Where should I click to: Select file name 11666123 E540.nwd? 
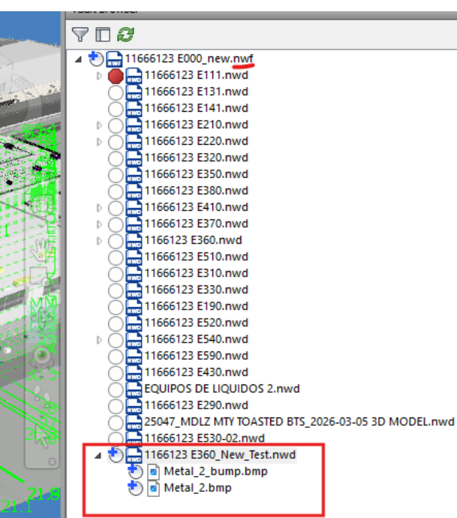click(197, 339)
